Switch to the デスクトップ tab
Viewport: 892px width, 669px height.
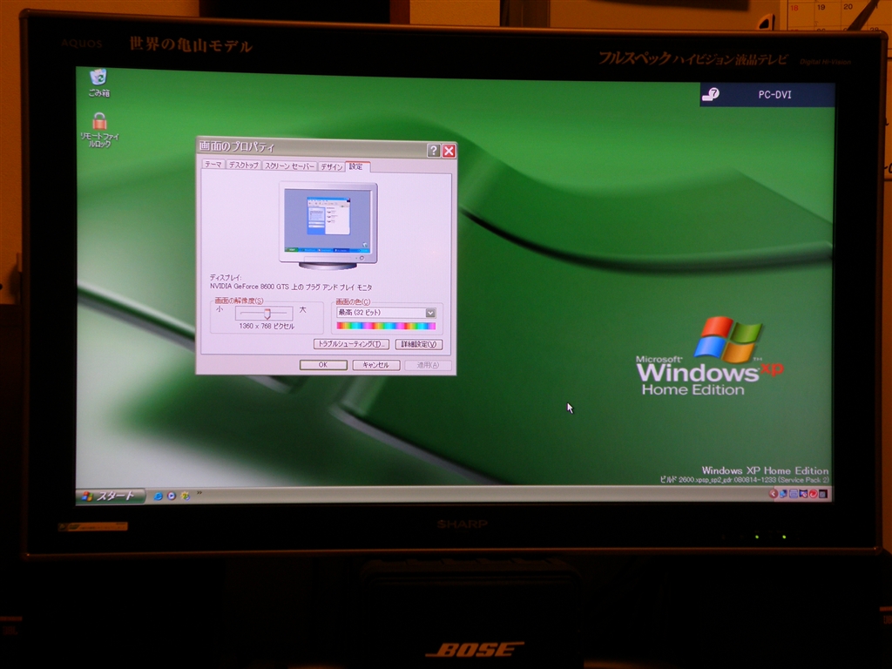244,165
